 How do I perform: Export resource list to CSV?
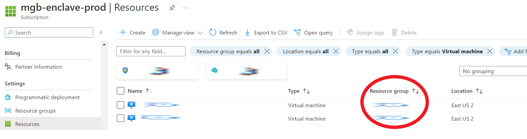coord(266,32)
